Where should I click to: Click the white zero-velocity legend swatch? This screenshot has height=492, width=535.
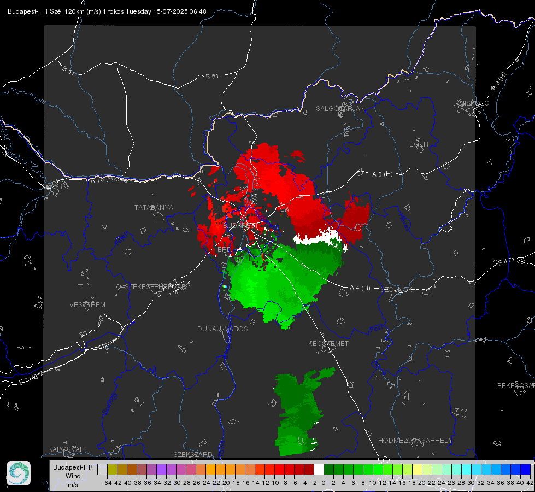click(x=319, y=469)
